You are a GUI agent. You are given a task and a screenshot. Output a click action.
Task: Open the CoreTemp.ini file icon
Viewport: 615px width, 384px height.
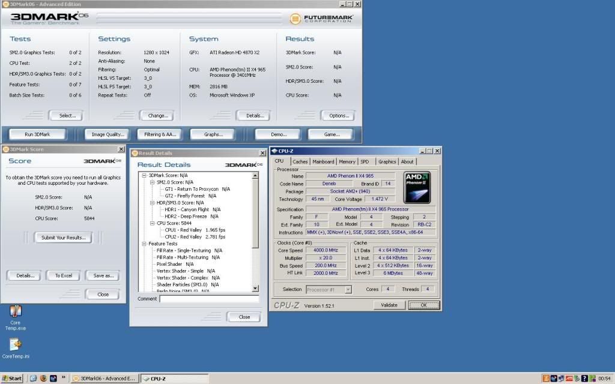tap(16, 344)
